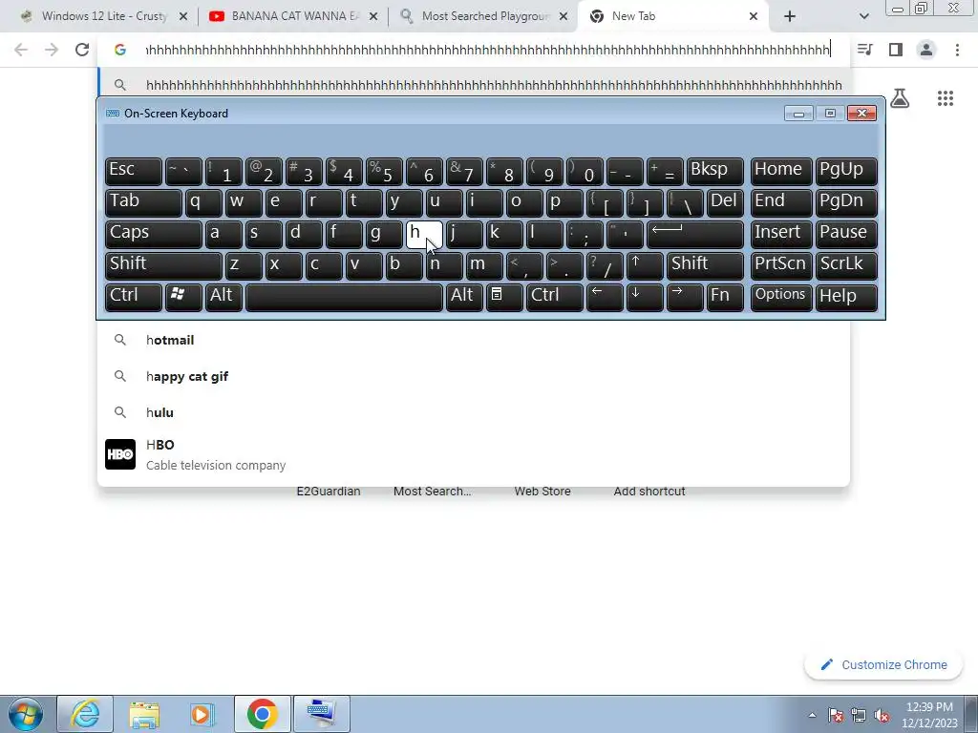Viewport: 978px width, 733px height.
Task: Toggle the Fn key on keyboard
Action: point(725,296)
